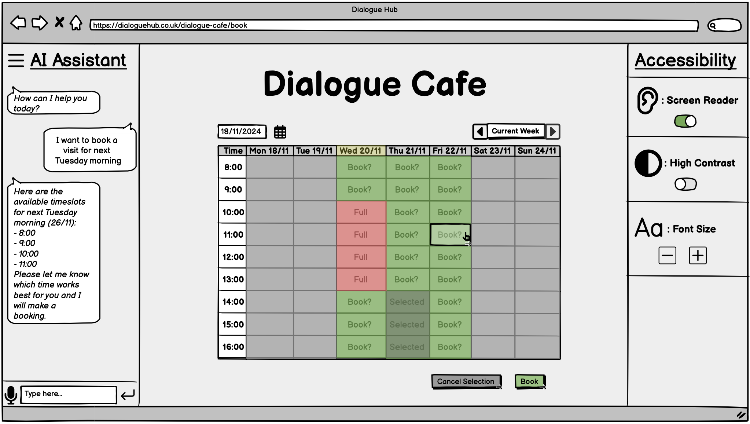Deselect the Thu 21/11 14:00 Selected slot
The height and width of the screenshot is (424, 750).
407,302
